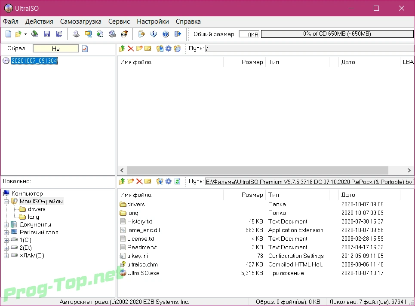Click red X delete in local pane toolbar
The width and height of the screenshot is (415, 306).
click(139, 181)
